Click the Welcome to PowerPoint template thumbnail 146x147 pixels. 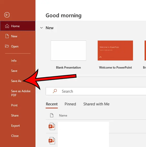pyautogui.click(x=115, y=51)
